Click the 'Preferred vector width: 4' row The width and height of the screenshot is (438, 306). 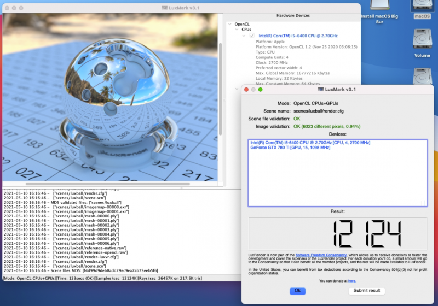click(x=279, y=68)
